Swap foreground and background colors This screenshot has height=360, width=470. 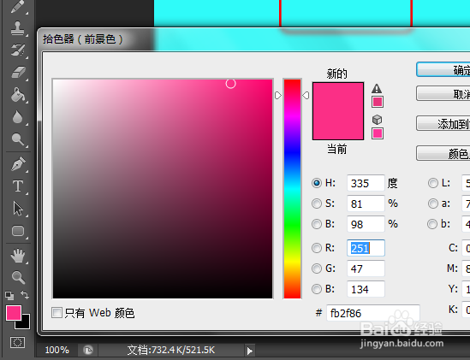25,295
